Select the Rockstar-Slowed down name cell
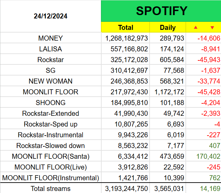The width and height of the screenshot is (221, 193). 51,145
